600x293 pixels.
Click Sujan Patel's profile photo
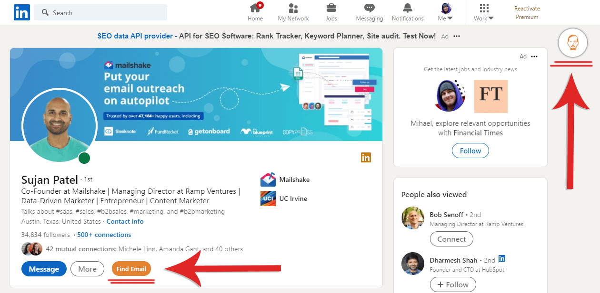click(x=60, y=125)
